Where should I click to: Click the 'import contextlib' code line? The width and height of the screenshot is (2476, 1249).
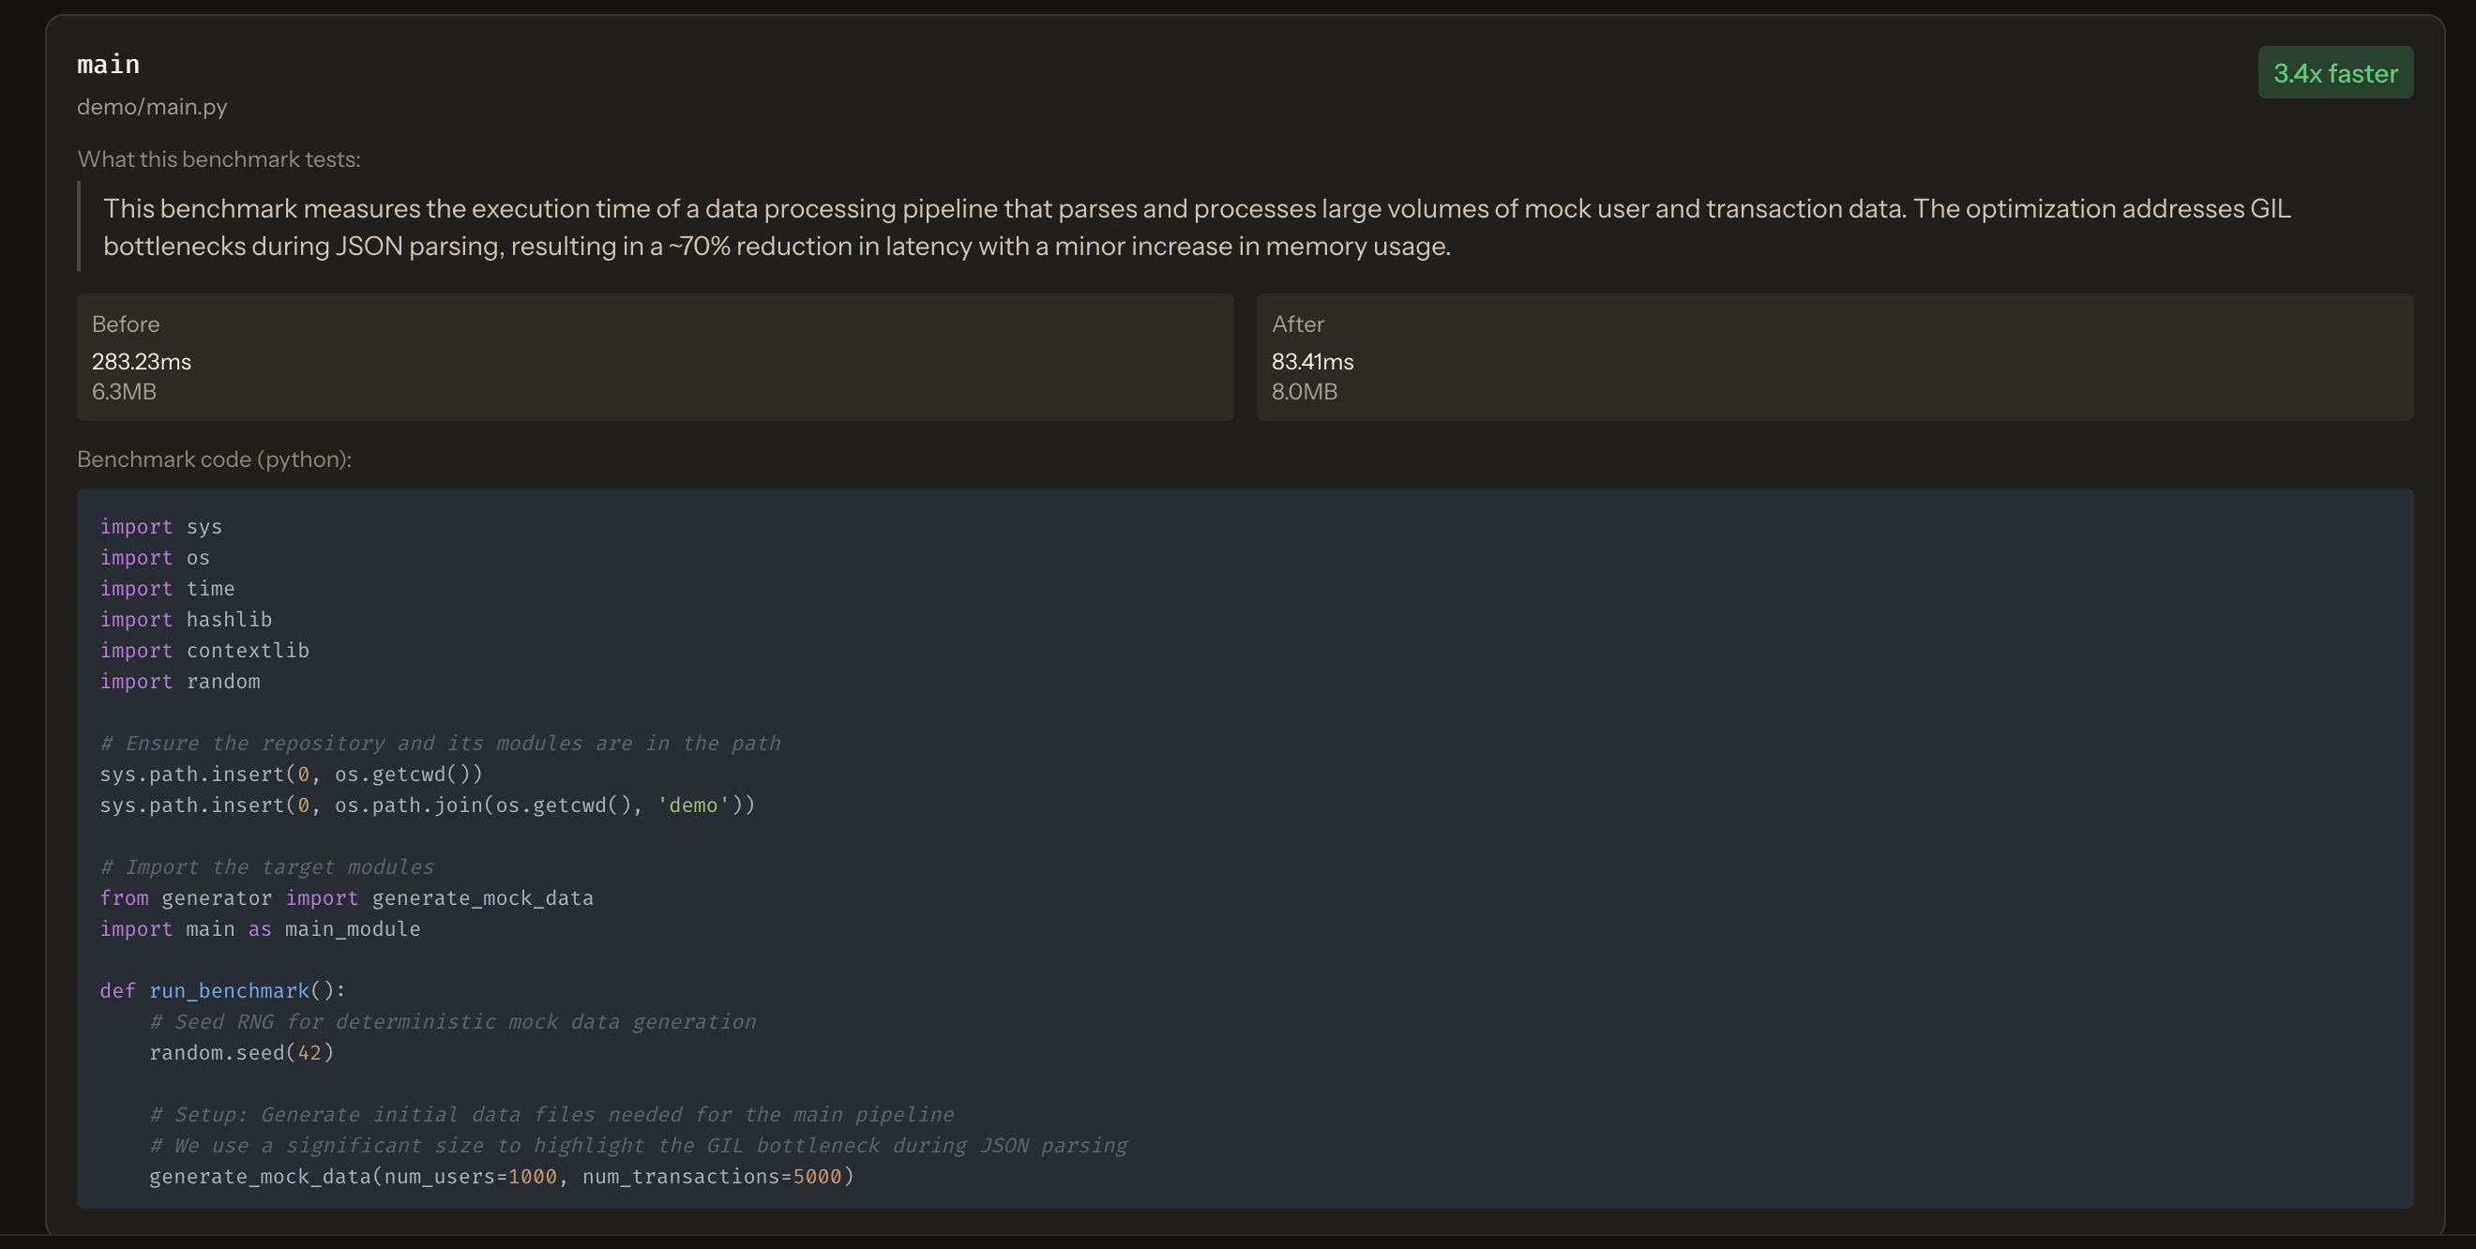coord(204,651)
